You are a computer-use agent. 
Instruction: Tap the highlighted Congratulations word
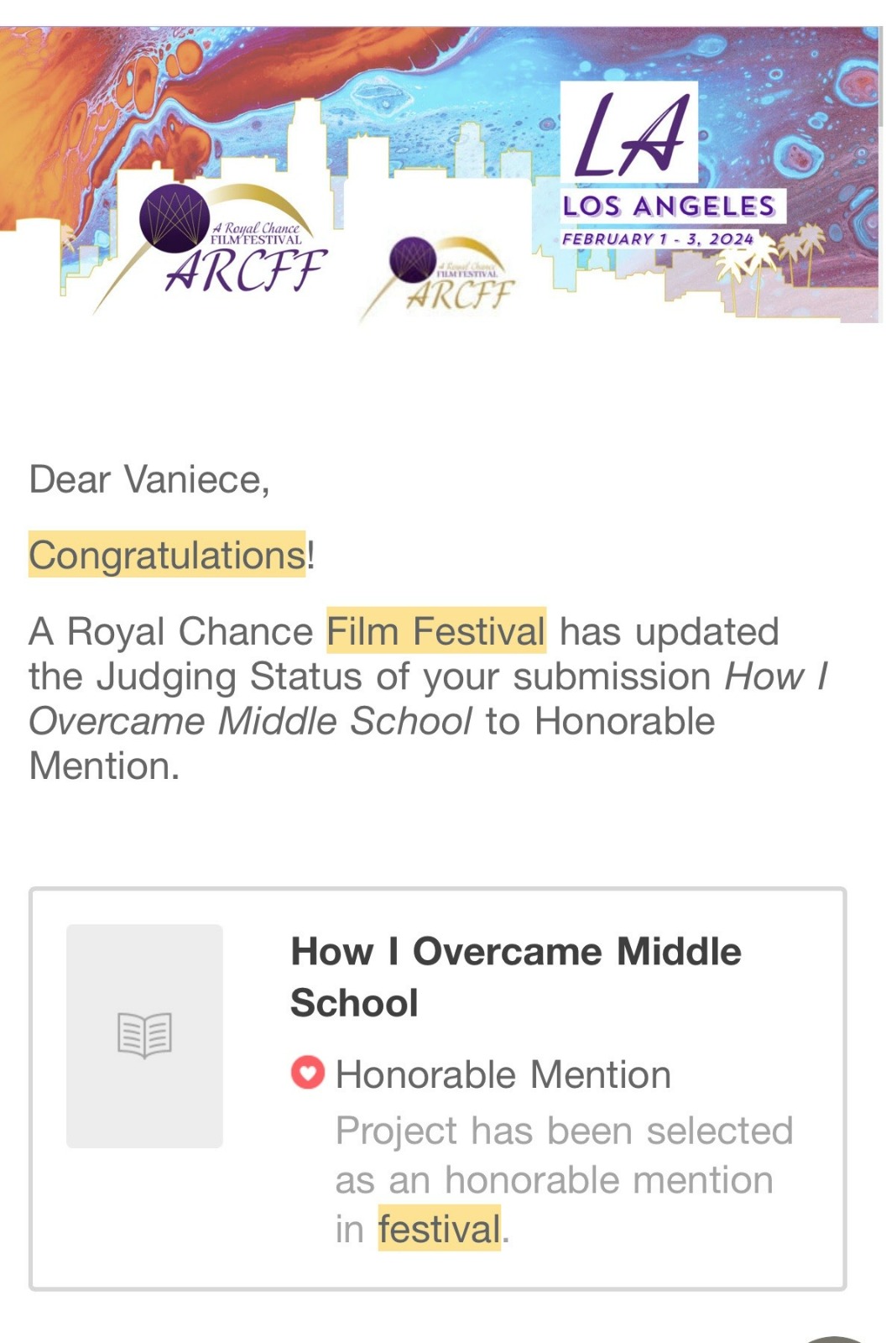click(x=167, y=555)
